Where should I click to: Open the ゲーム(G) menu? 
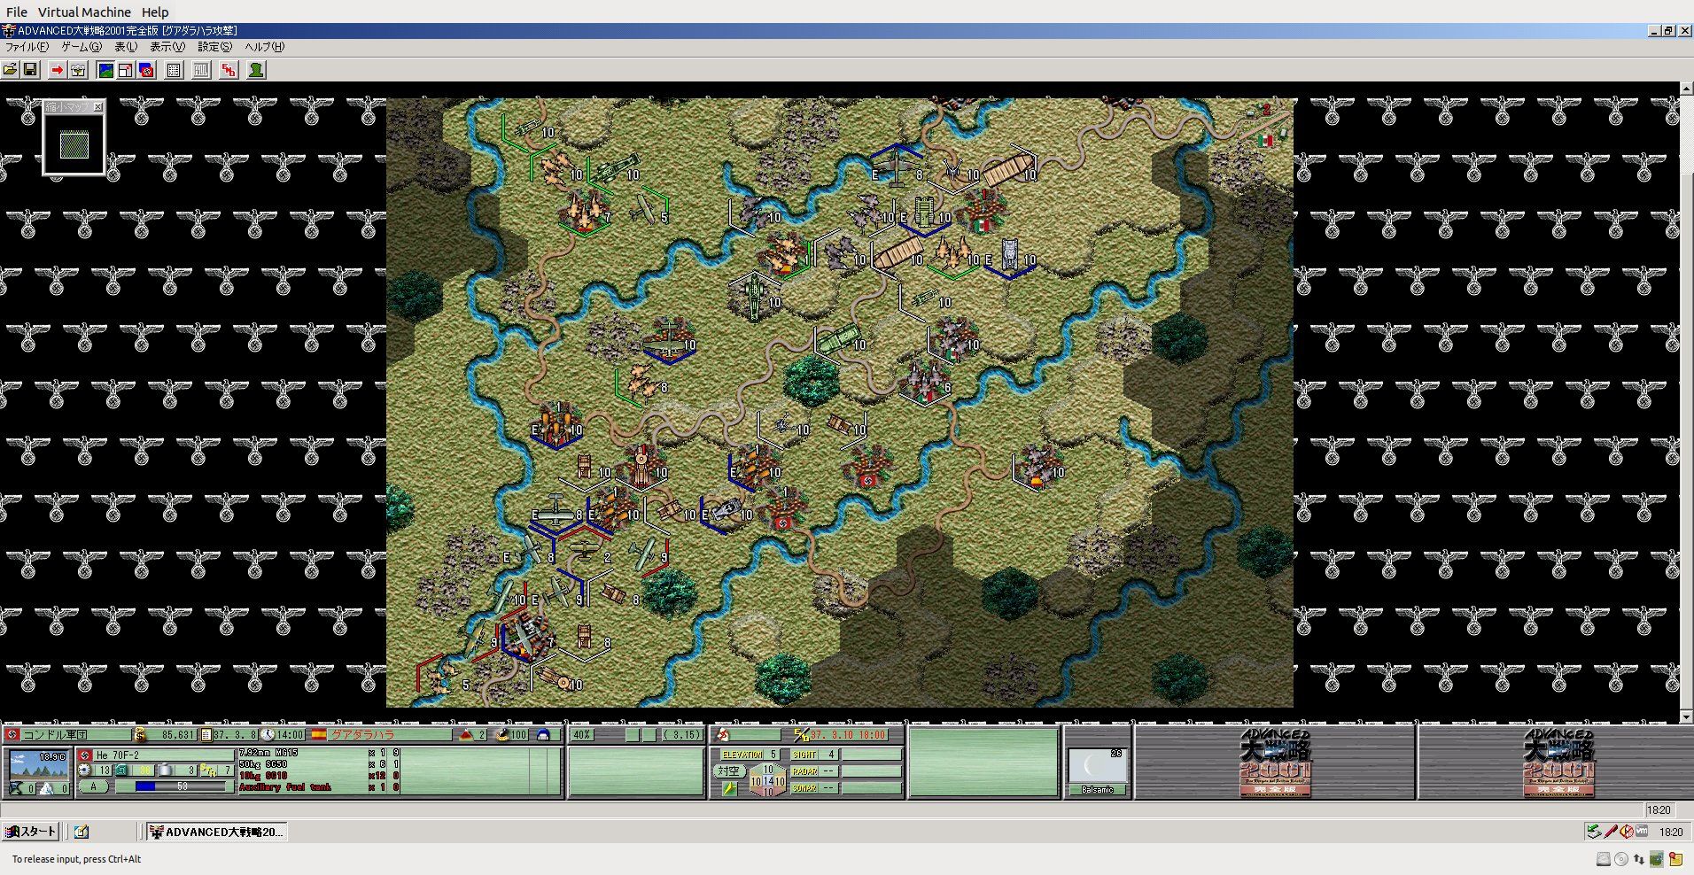[82, 47]
